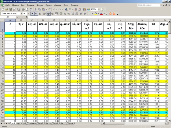Screen dimensions: 171x128
Task: Apply currency format
Action: [x=61, y=14]
